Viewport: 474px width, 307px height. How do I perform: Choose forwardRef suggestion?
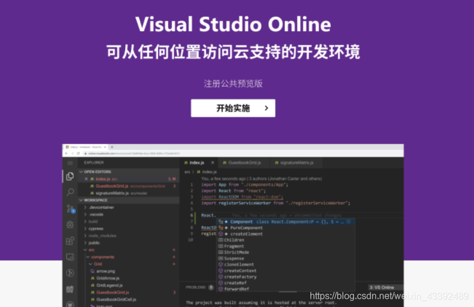tap(286, 289)
